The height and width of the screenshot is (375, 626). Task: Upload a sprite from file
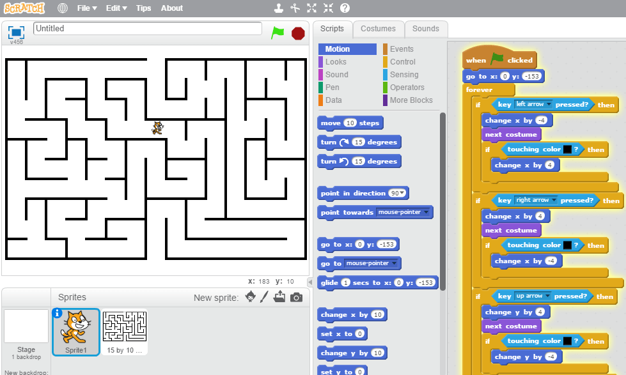(280, 297)
